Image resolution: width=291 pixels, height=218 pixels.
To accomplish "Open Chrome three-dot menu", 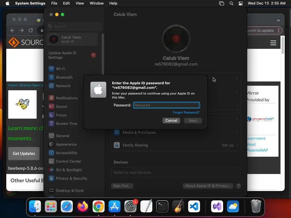I will (x=278, y=31).
